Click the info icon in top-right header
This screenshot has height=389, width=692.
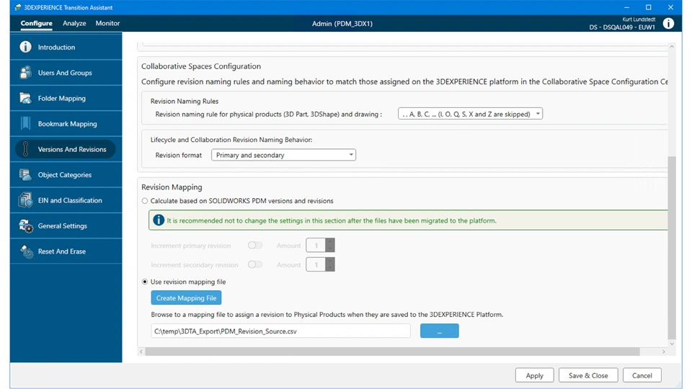click(x=668, y=23)
